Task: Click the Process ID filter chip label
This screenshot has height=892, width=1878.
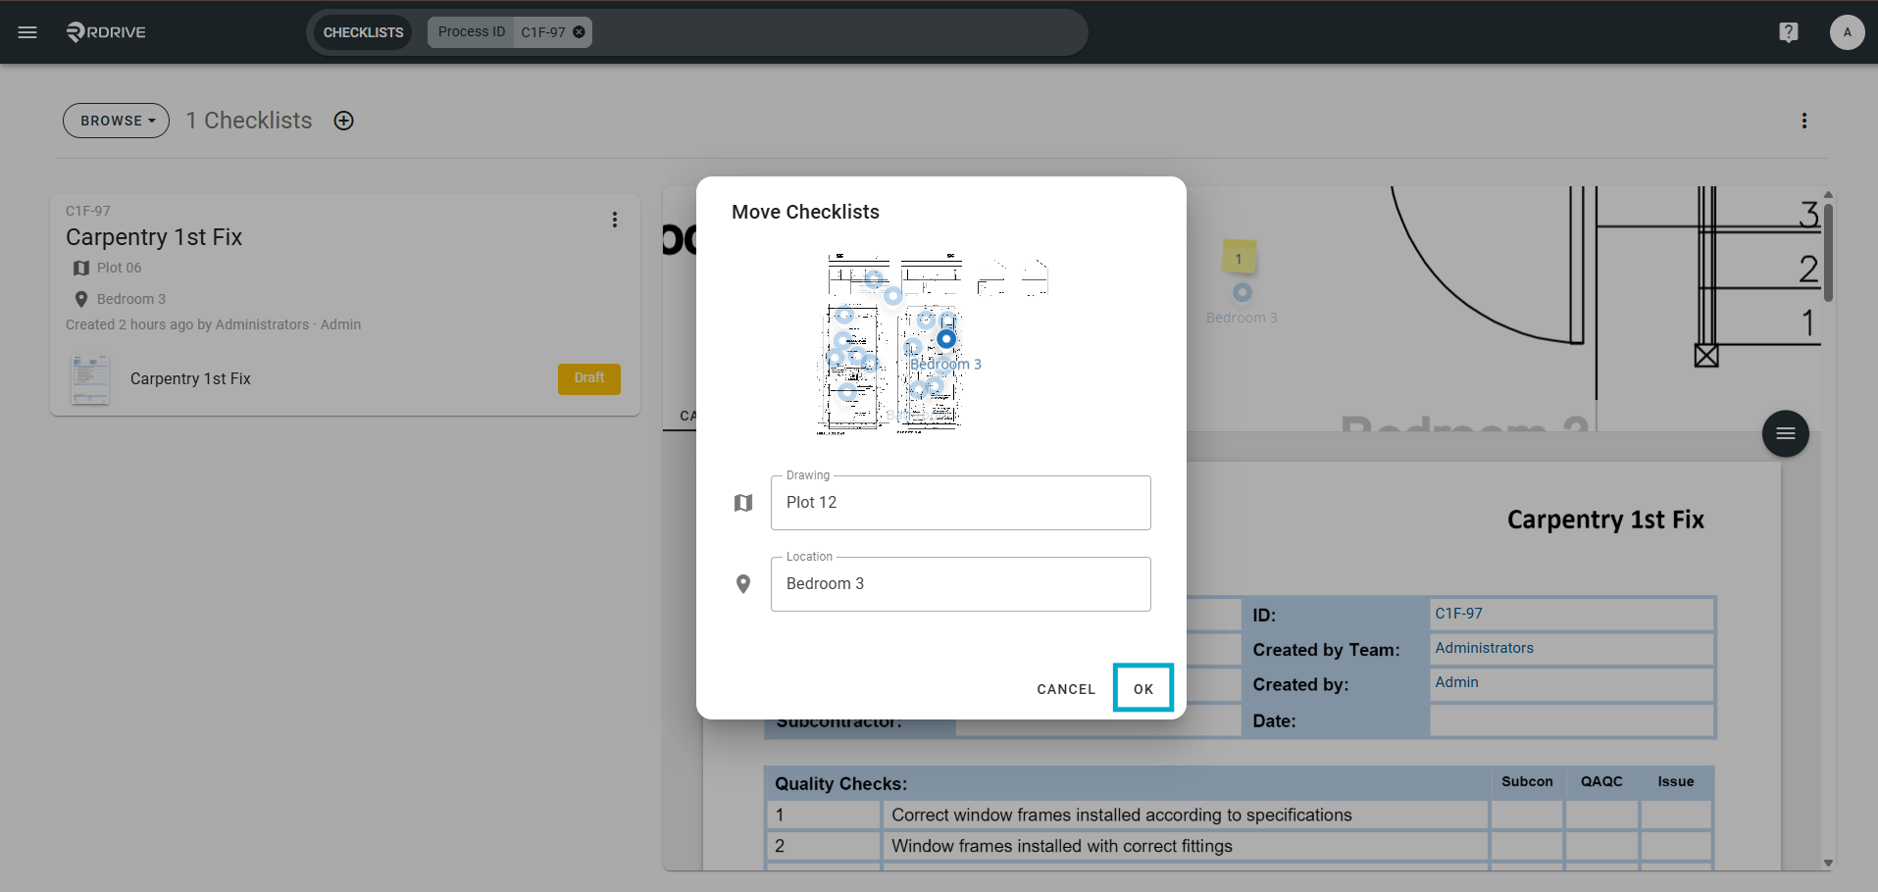Action: click(472, 32)
